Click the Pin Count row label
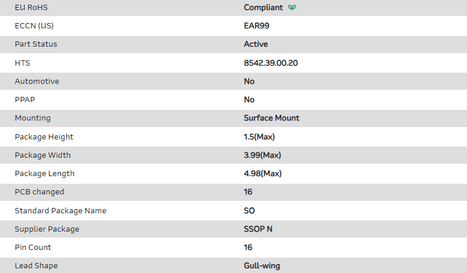The width and height of the screenshot is (467, 273). 33,247
